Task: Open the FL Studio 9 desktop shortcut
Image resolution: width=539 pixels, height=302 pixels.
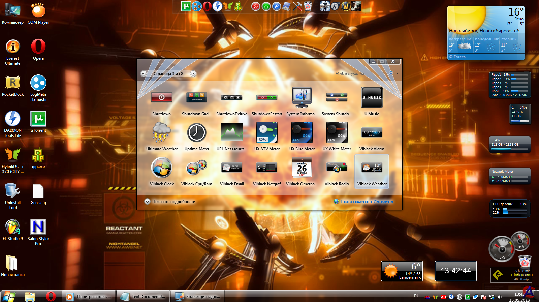Action: (13, 227)
